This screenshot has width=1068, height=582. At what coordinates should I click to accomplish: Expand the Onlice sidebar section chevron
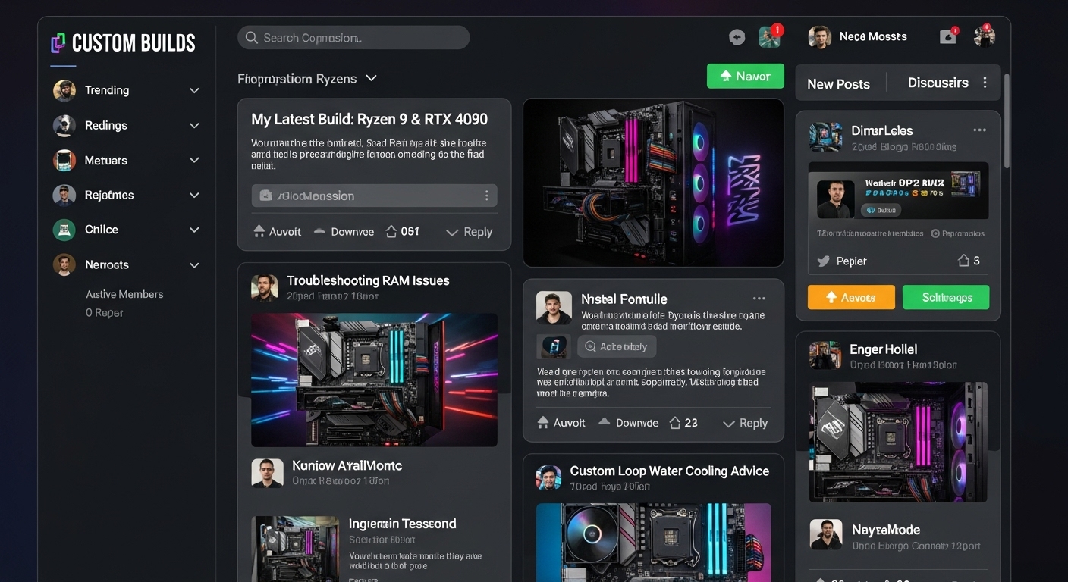click(x=194, y=230)
